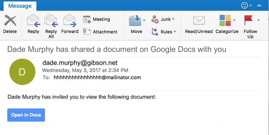Expand the Follow Up flag dropdown

258,20
